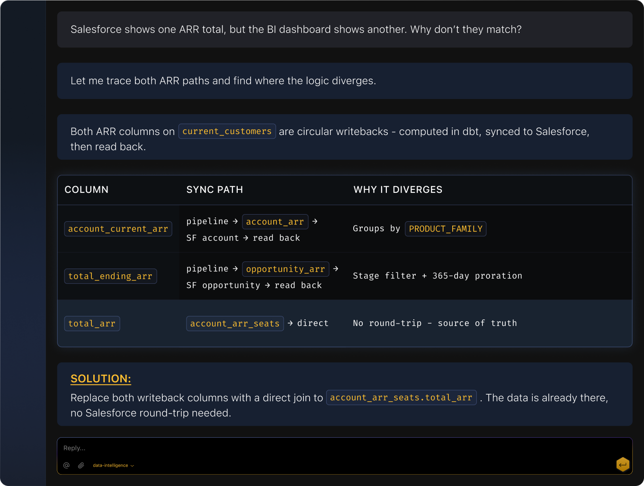Click the @ mention icon
The width and height of the screenshot is (644, 486).
pyautogui.click(x=66, y=465)
